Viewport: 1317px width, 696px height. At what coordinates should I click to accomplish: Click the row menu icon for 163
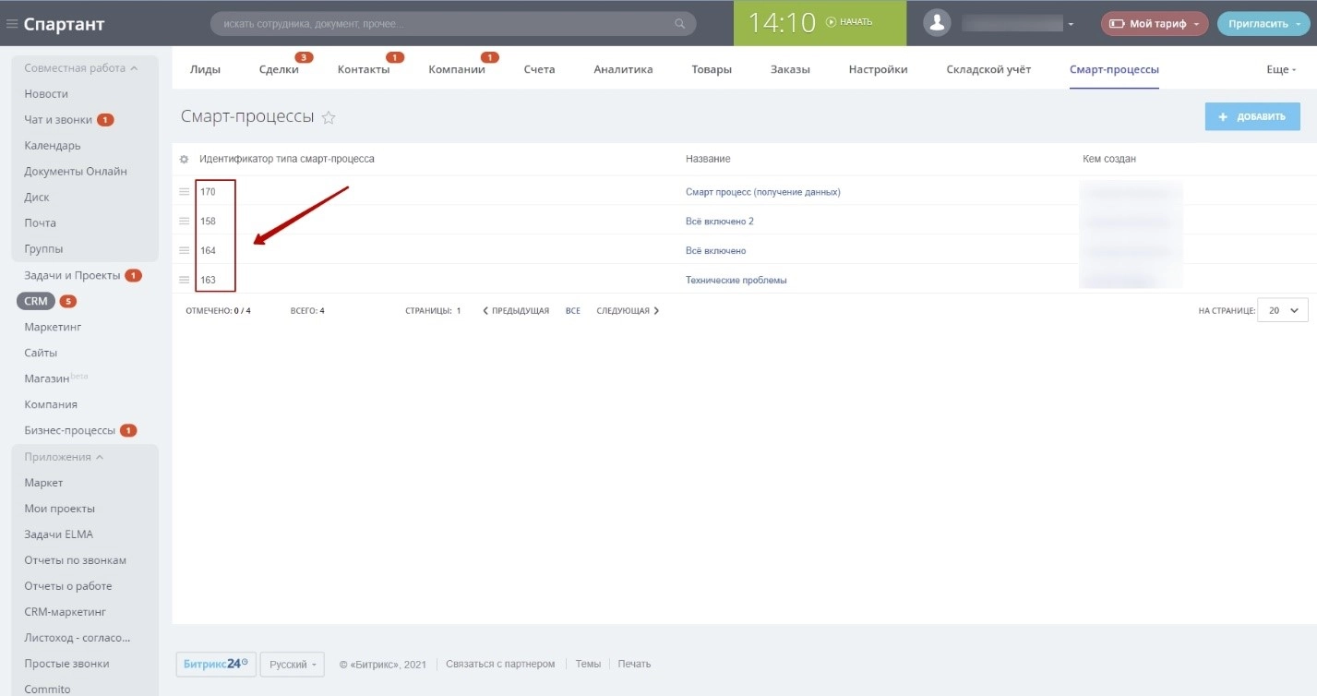pos(185,280)
